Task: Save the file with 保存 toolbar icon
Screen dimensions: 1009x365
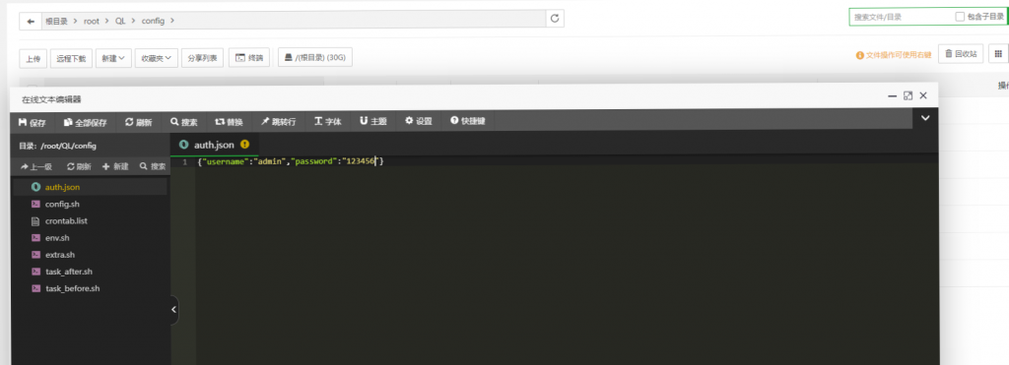Action: point(33,122)
